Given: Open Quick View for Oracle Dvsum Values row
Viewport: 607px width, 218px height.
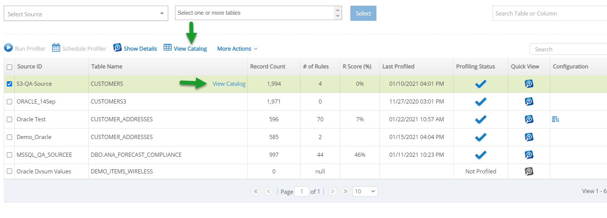Looking at the screenshot, I should point(529,171).
